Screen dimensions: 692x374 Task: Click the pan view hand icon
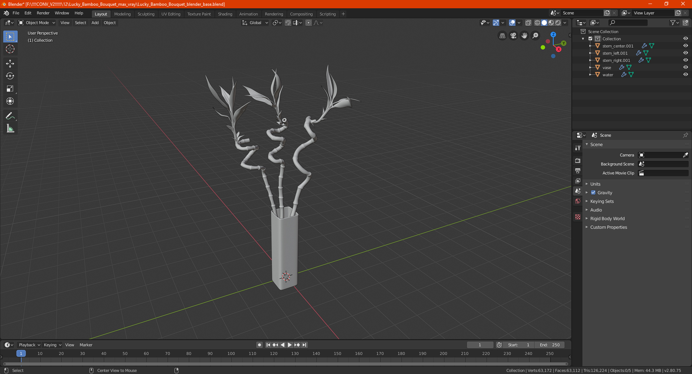pos(524,36)
